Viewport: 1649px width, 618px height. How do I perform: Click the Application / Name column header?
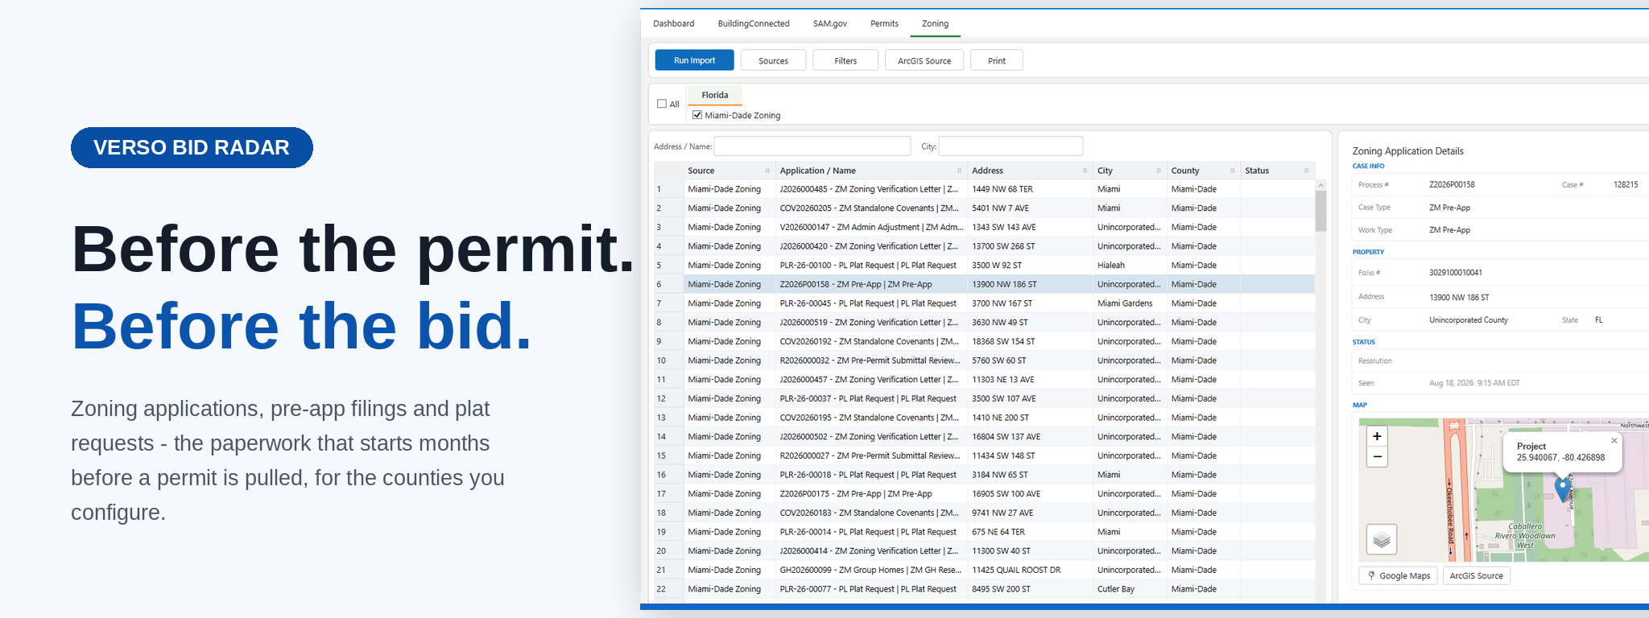coord(871,171)
